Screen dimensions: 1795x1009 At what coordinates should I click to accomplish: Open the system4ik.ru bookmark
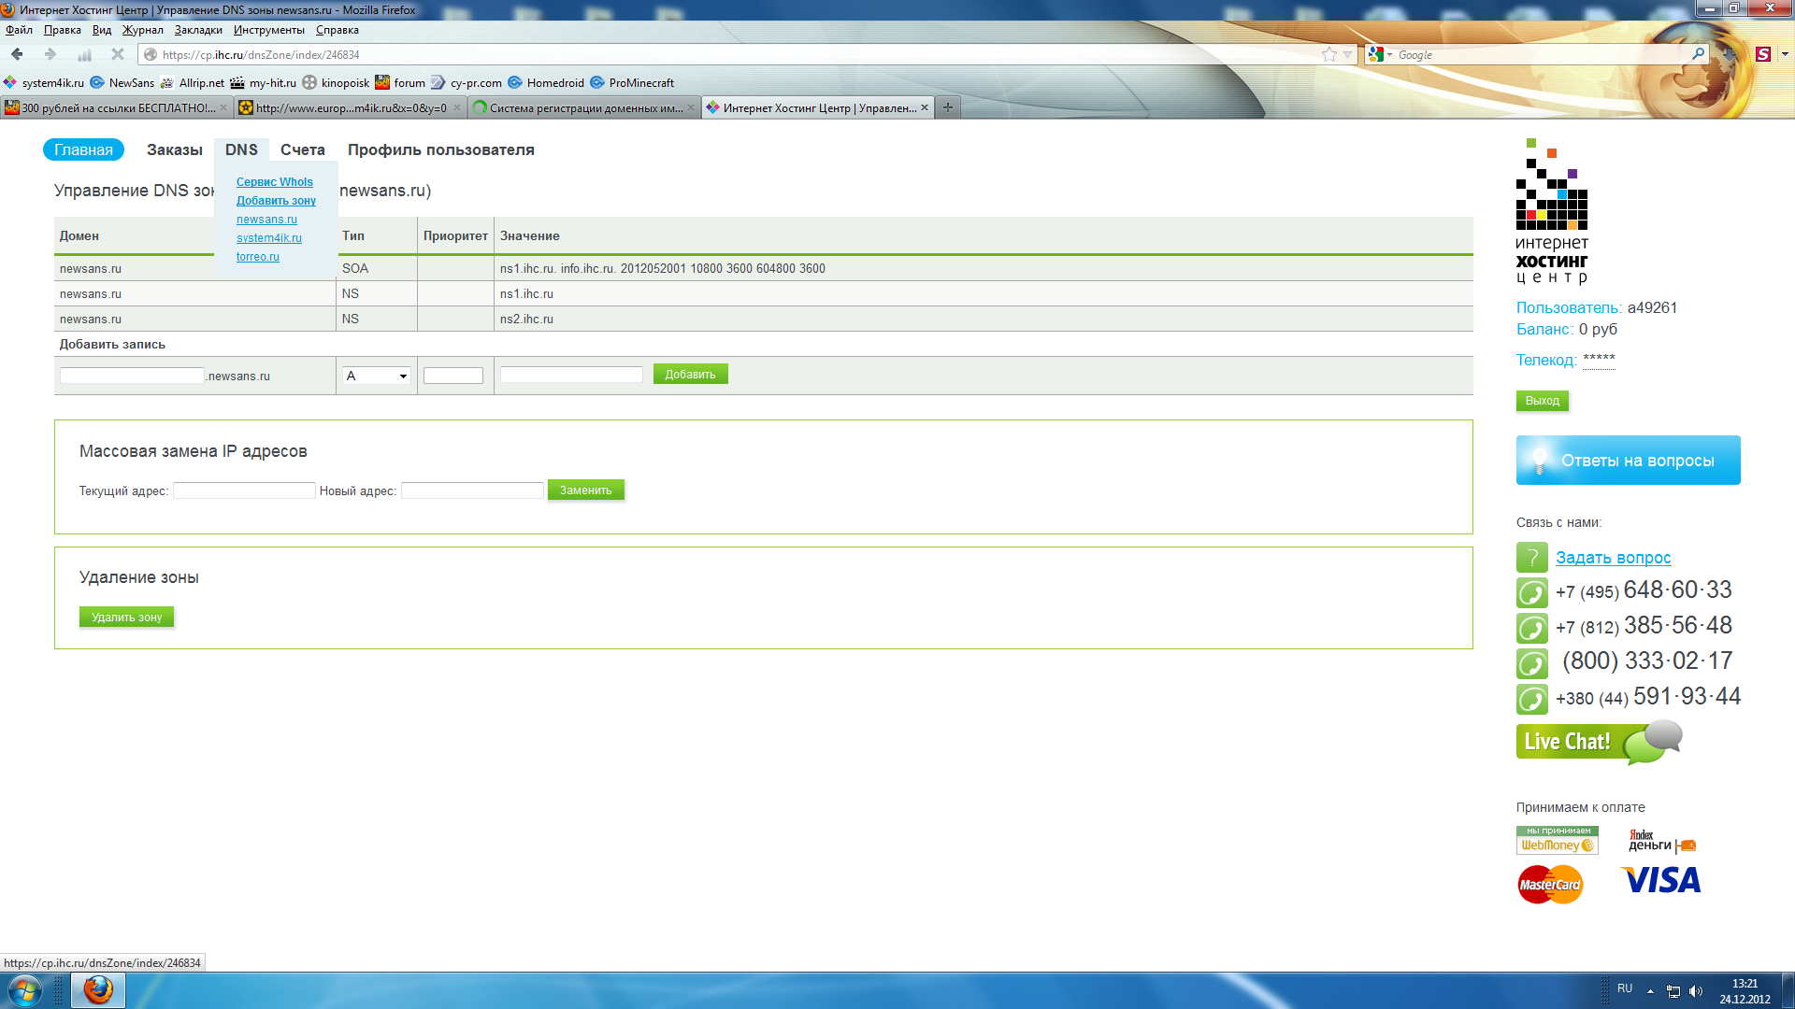pos(44,82)
